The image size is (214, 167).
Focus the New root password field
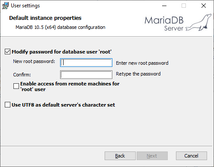click(86, 63)
